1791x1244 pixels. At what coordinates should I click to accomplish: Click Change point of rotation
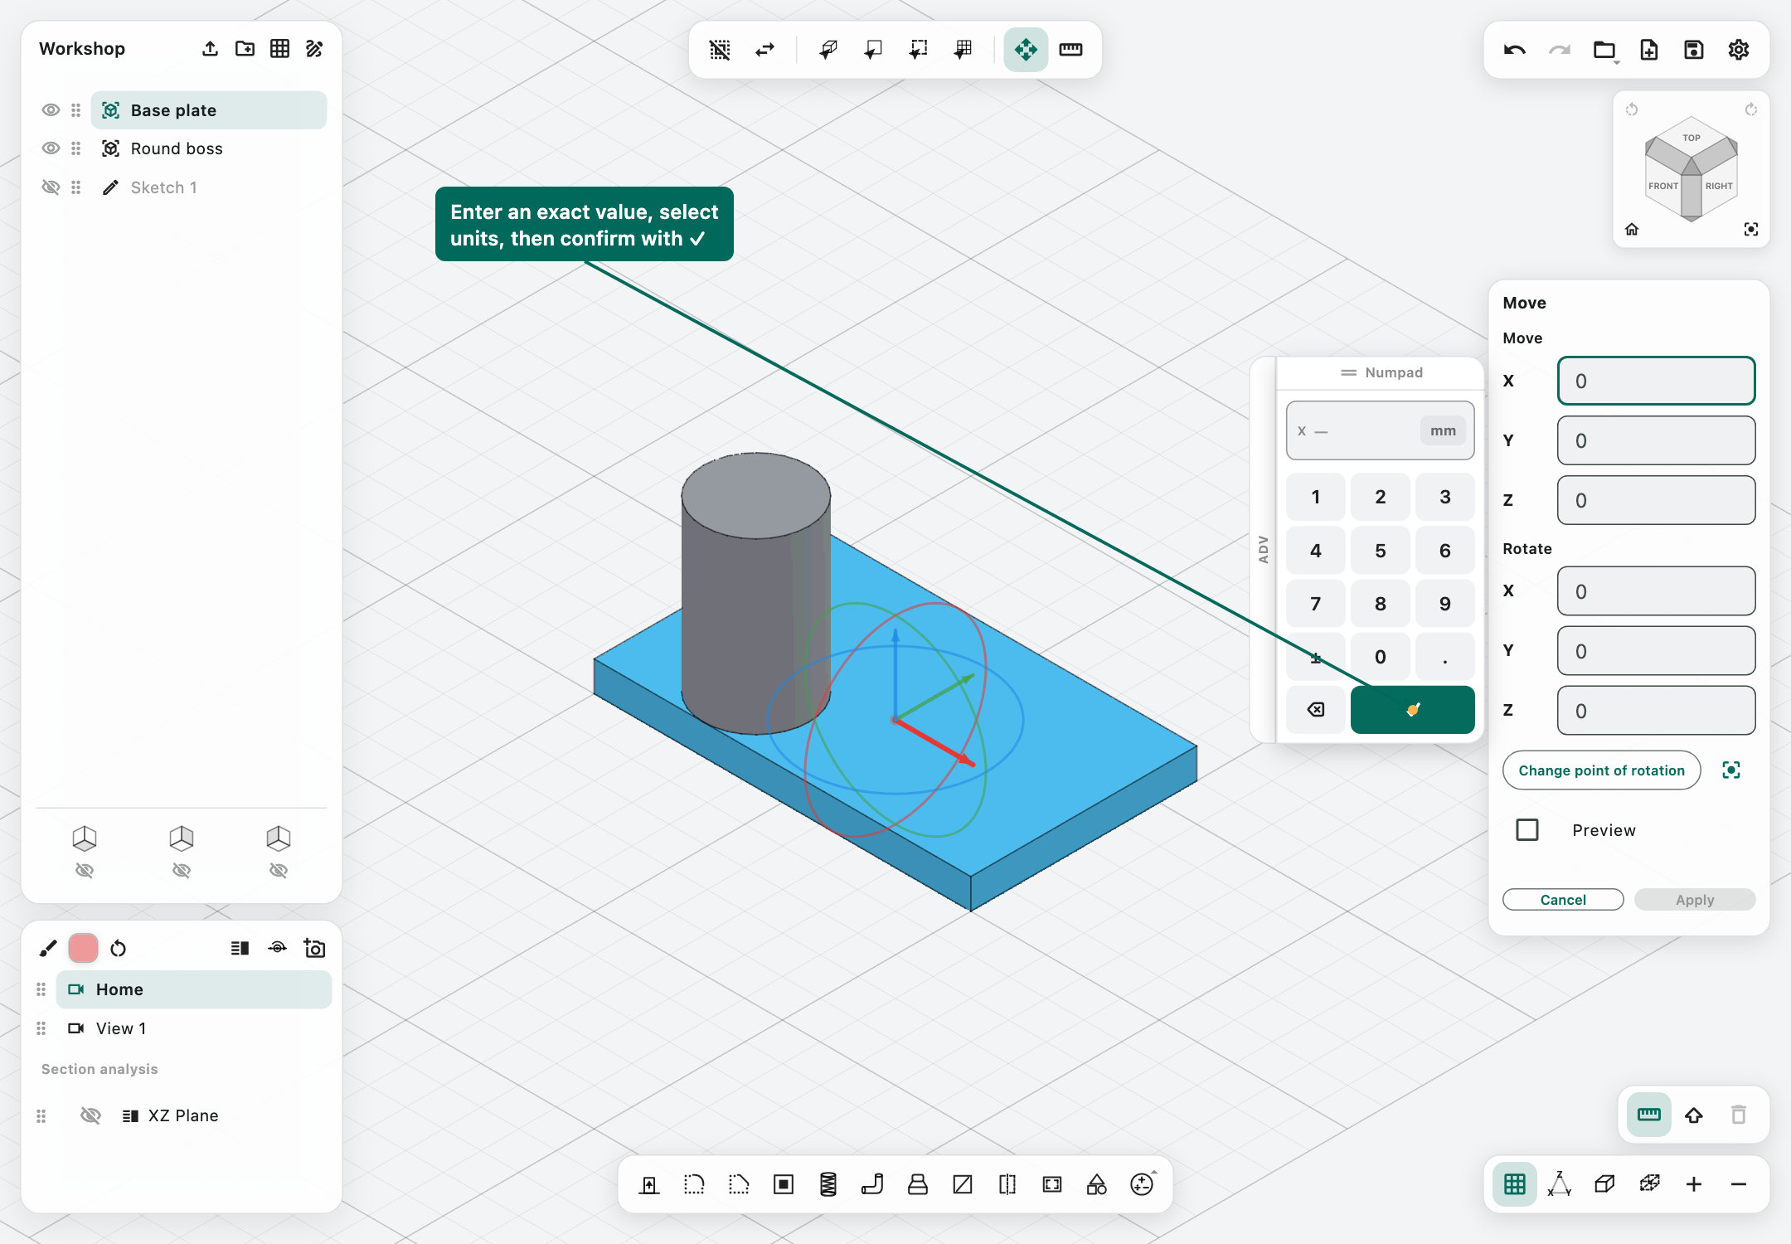(x=1601, y=770)
